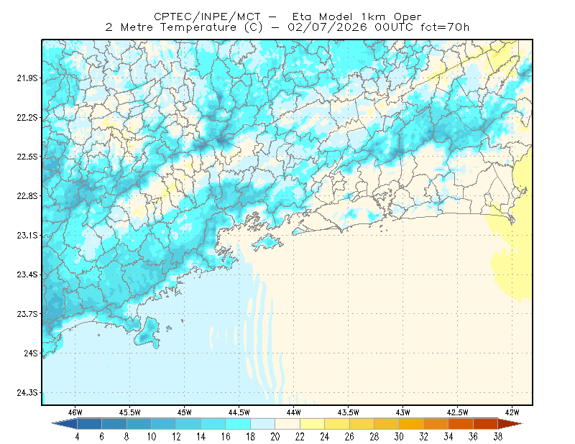Click the legend swatch between 28 and 30
The width and height of the screenshot is (575, 444).
pos(387,424)
